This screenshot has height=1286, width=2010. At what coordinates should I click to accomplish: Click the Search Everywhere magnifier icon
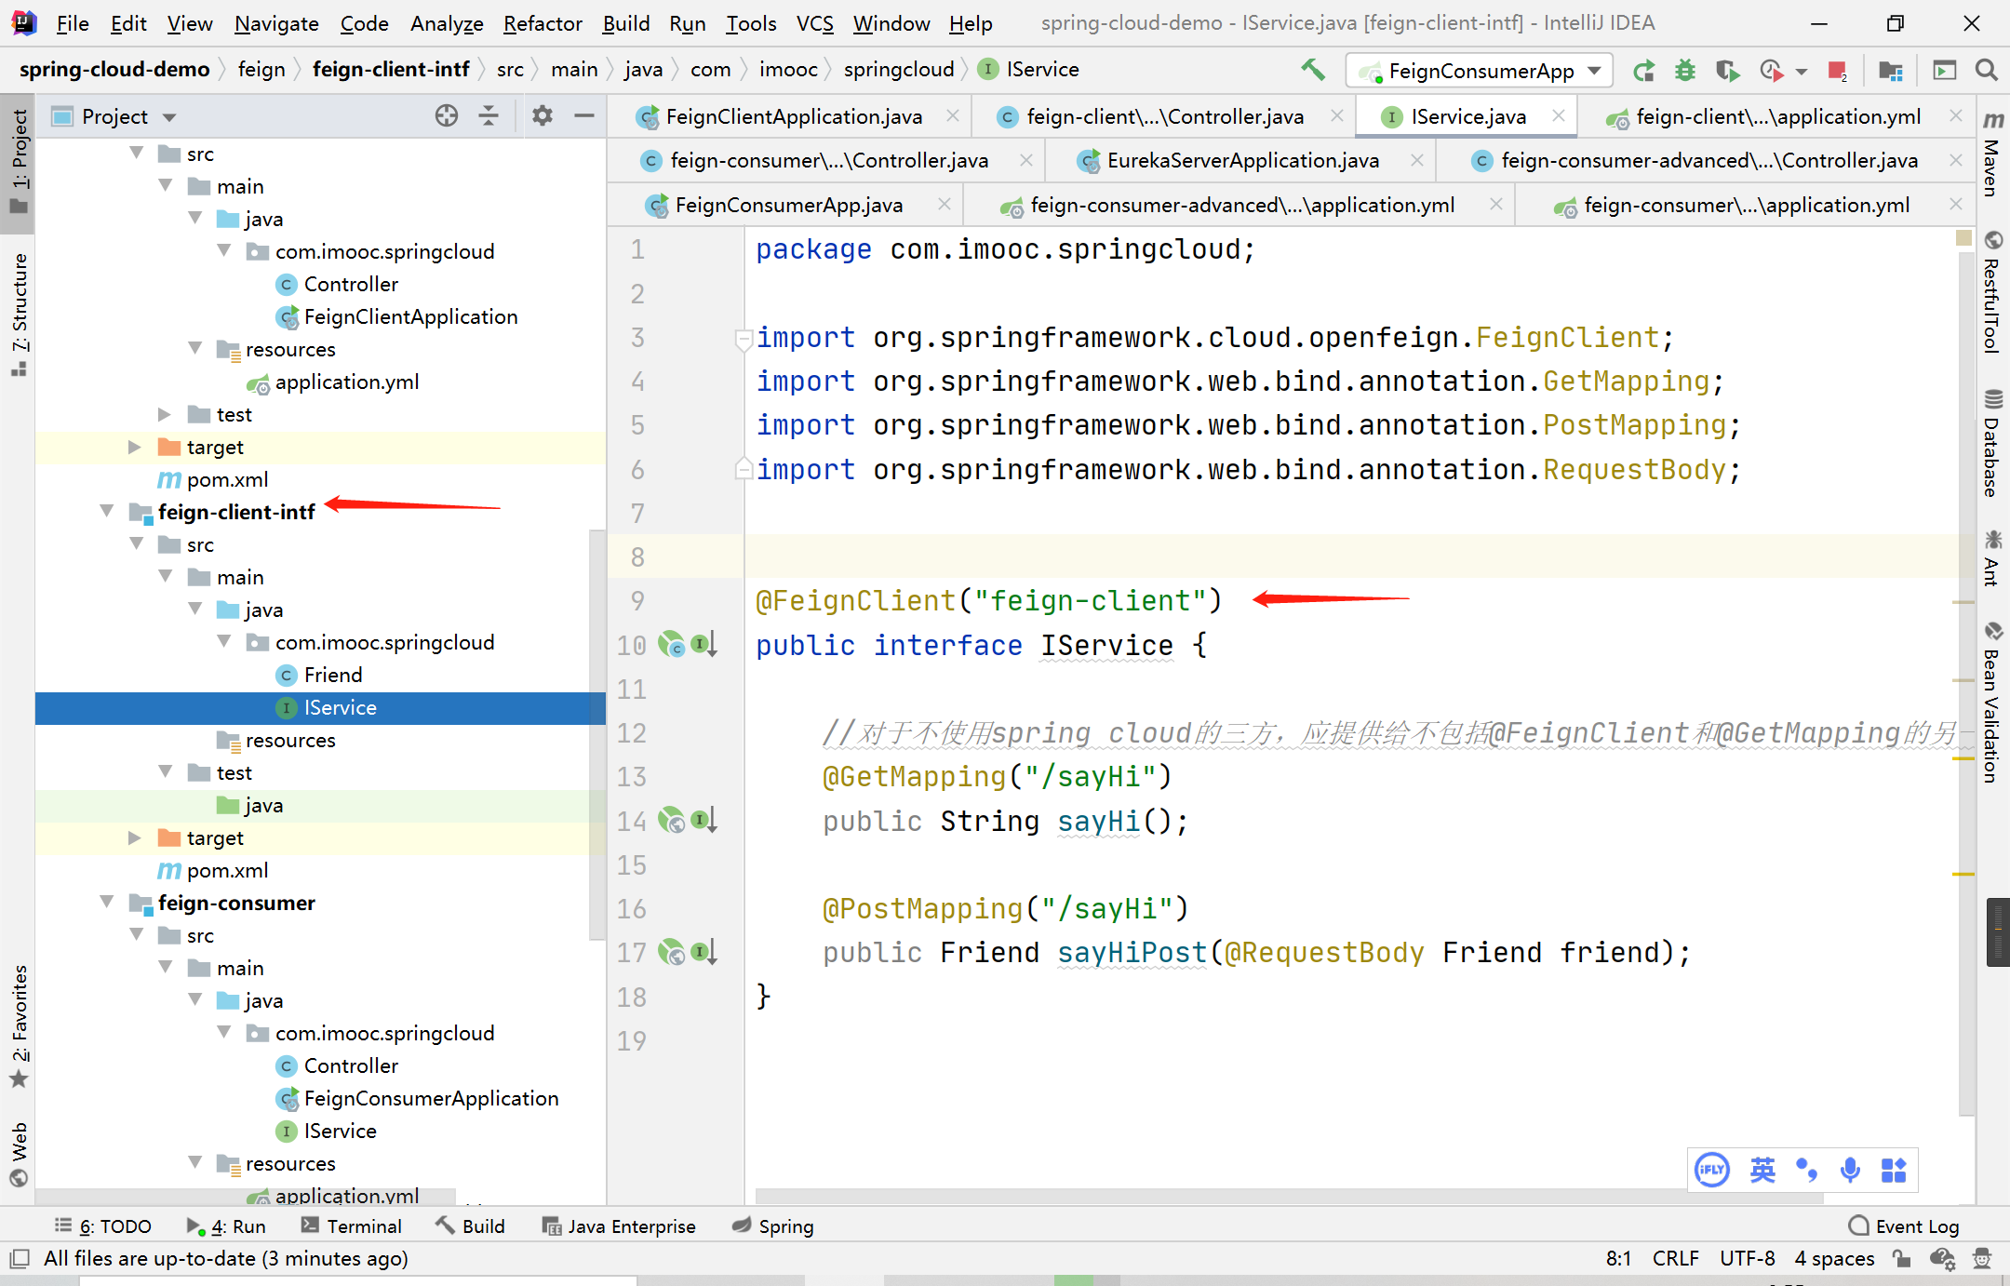pos(1986,70)
